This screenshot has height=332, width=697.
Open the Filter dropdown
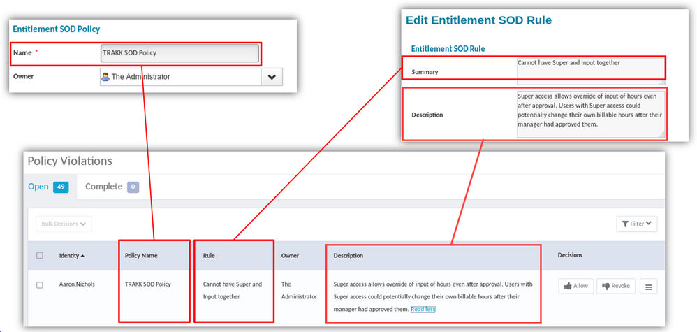click(x=636, y=224)
